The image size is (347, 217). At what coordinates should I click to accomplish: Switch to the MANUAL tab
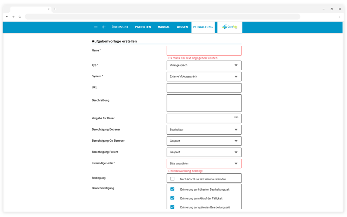(164, 27)
